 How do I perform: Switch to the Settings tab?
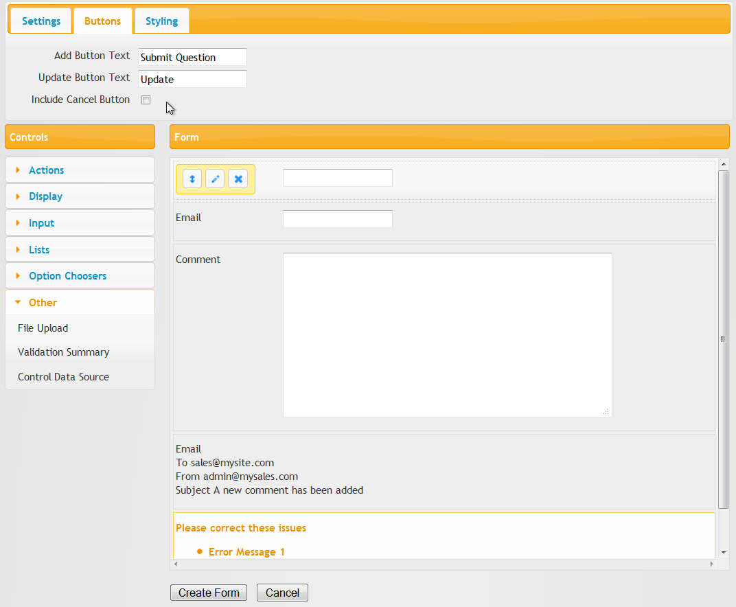click(41, 21)
